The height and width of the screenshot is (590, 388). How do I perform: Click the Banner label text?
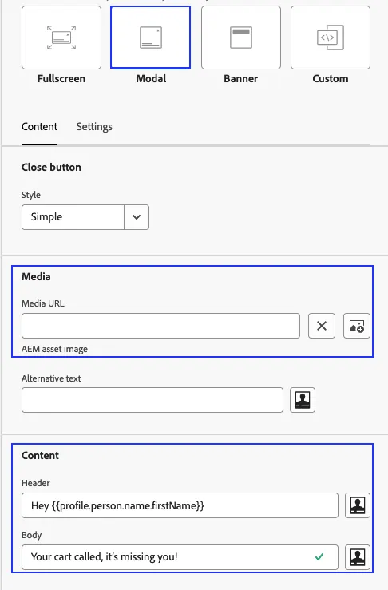point(241,79)
